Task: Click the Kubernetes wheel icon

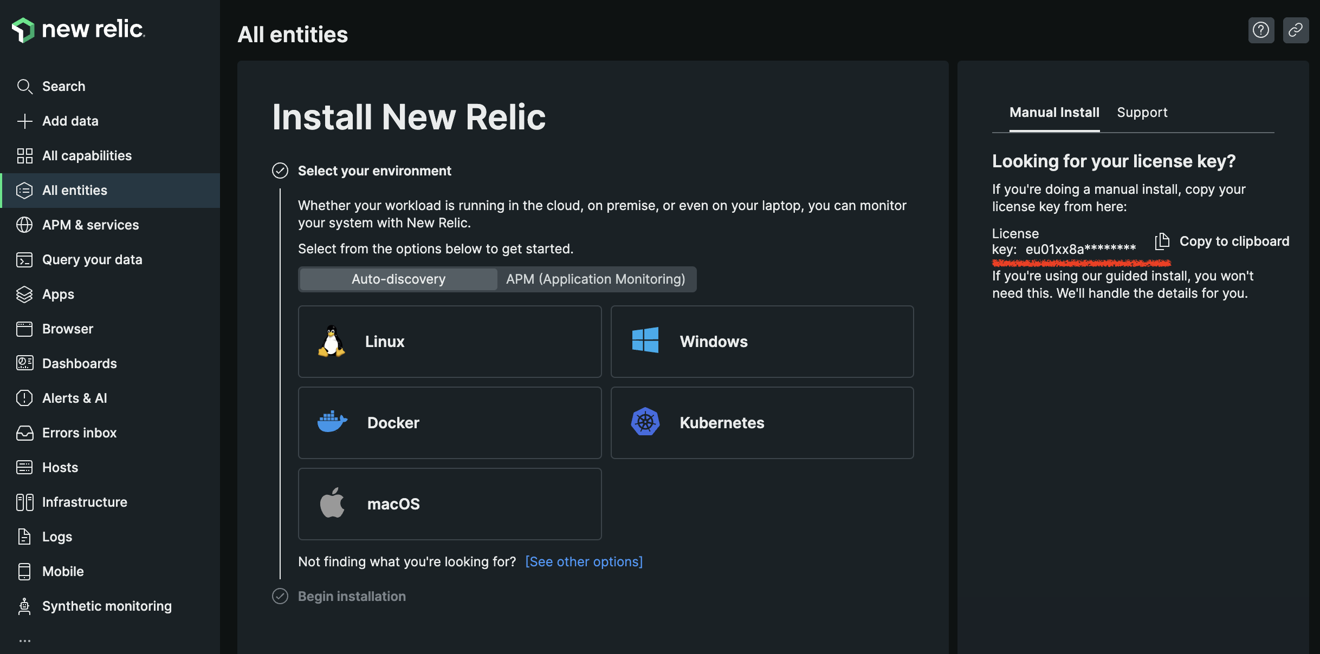Action: 645,422
